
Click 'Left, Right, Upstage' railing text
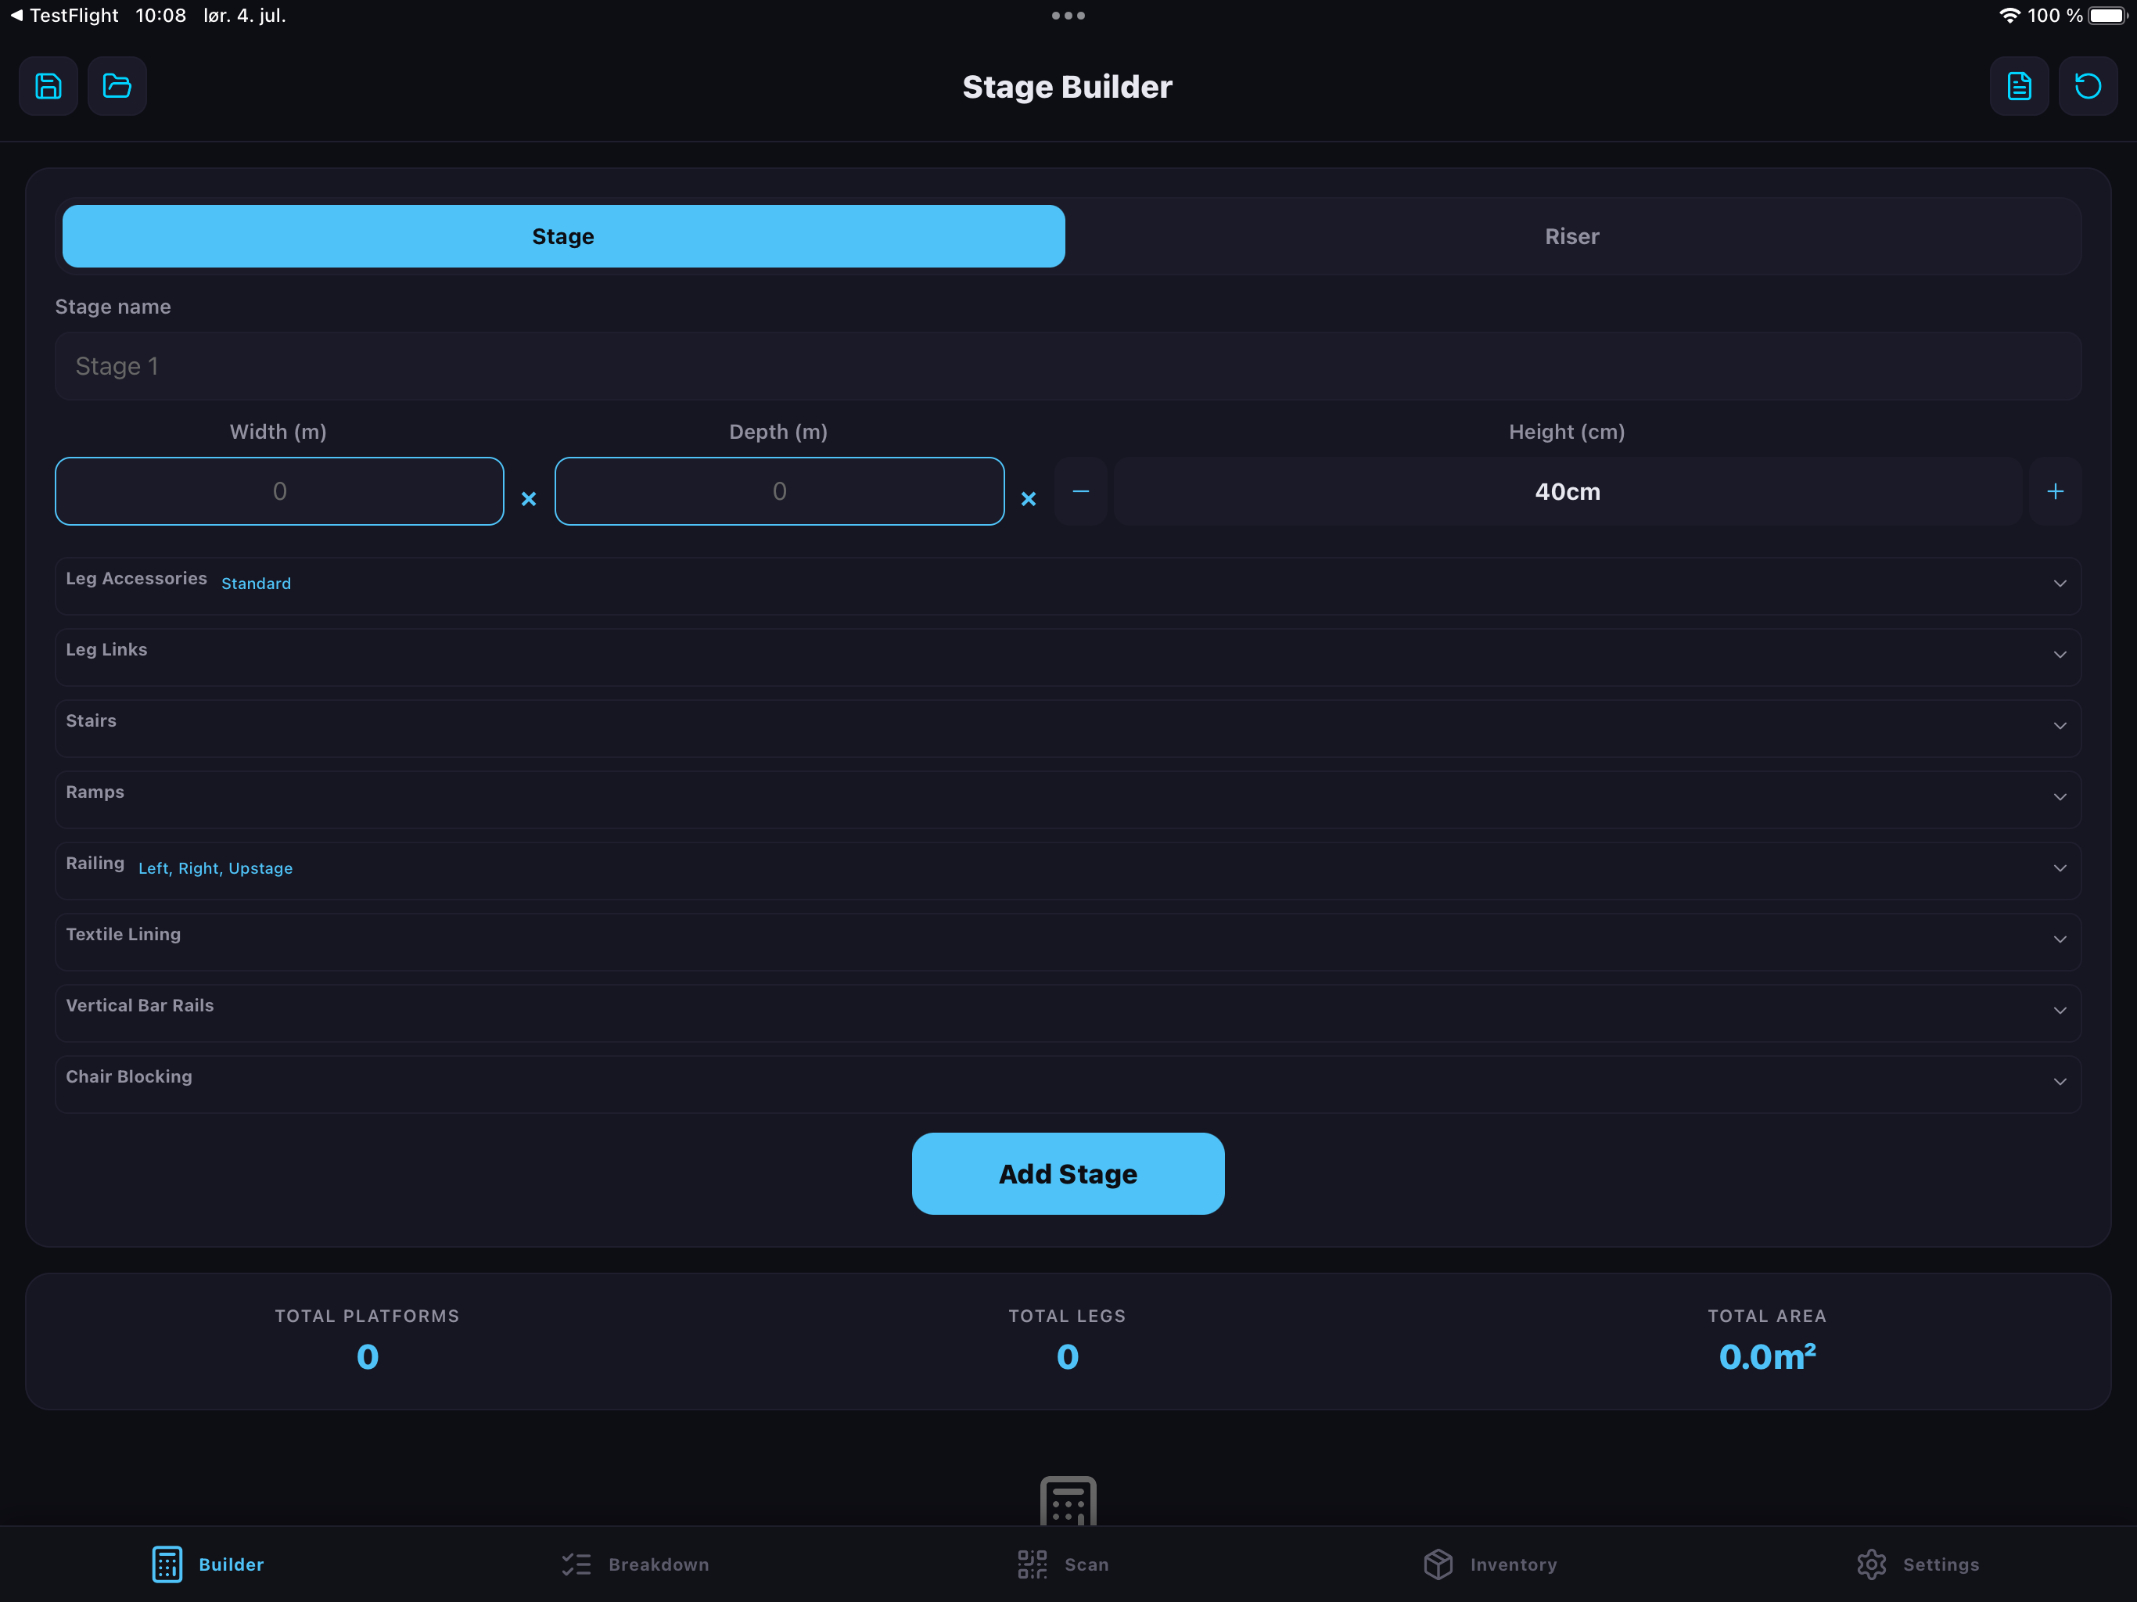pos(215,868)
